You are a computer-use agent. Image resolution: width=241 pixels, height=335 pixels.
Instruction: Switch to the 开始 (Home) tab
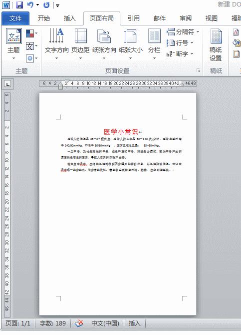tap(44, 18)
